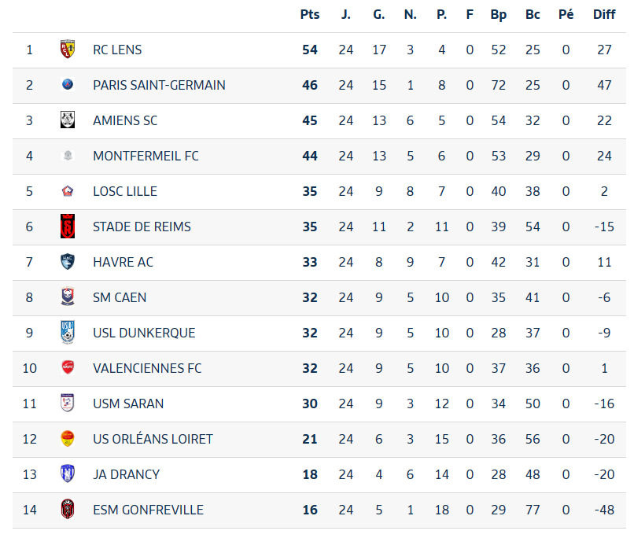The image size is (634, 538).
Task: Click the Diff column header
Action: click(x=604, y=15)
